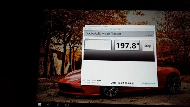The image size is (190, 107).
Task: Open the Help menu
Action: (119, 29)
